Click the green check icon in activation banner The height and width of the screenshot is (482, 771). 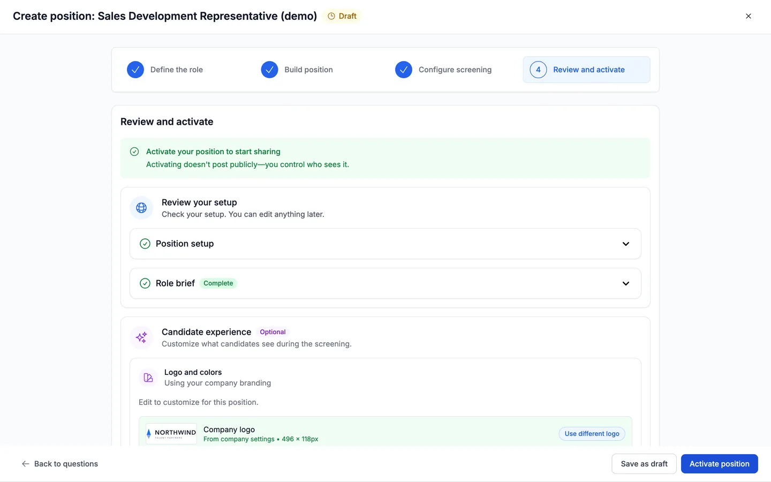(134, 152)
